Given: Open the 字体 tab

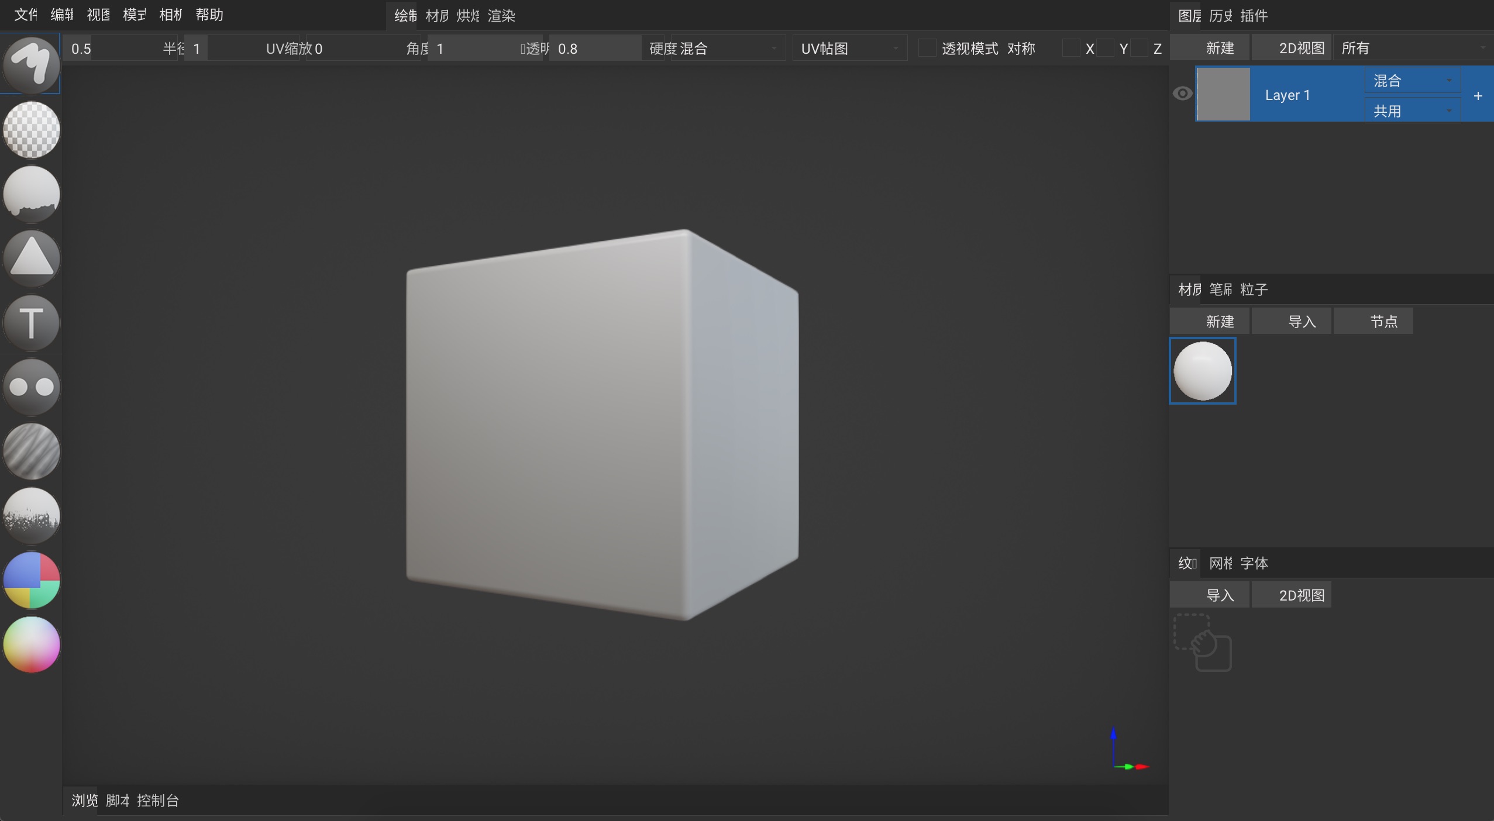Looking at the screenshot, I should click(1254, 563).
